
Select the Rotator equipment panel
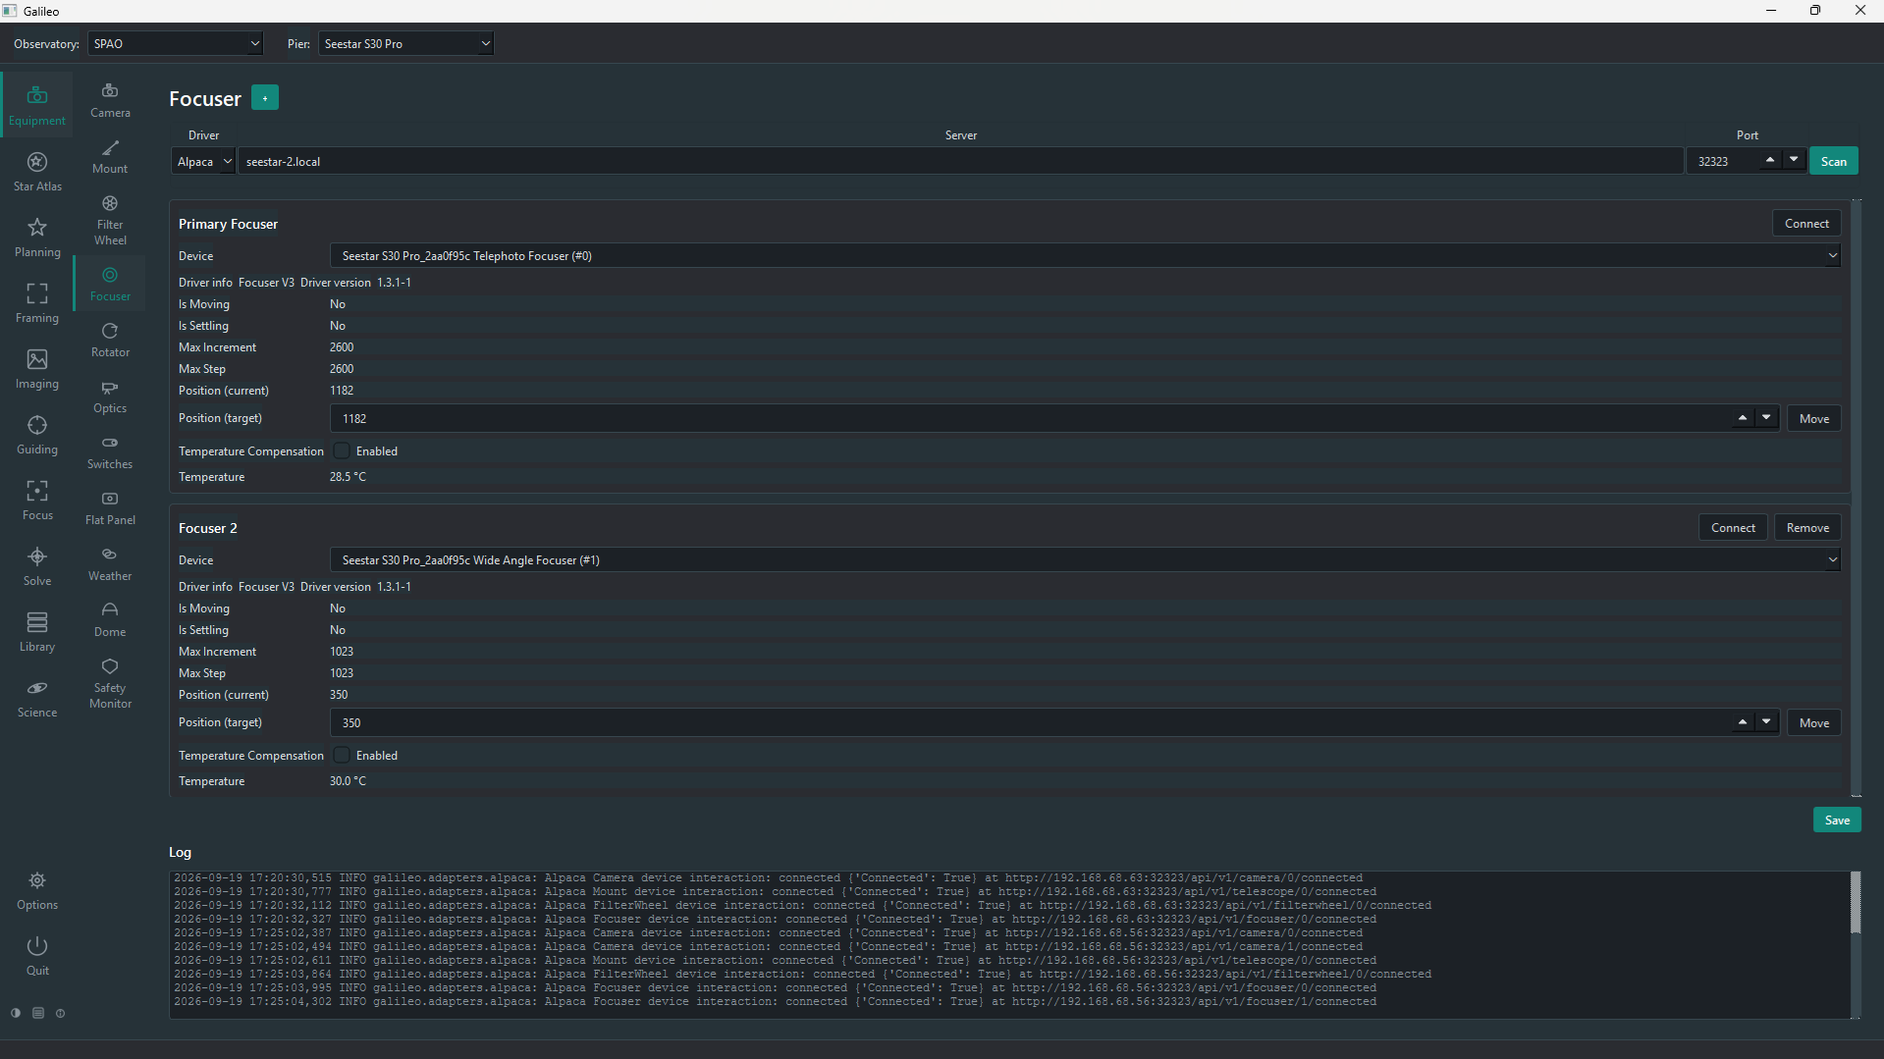[110, 340]
